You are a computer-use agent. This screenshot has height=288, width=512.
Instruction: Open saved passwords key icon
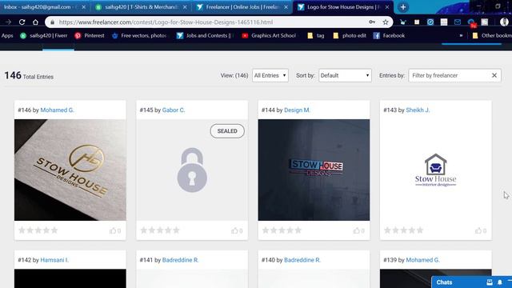click(x=372, y=22)
